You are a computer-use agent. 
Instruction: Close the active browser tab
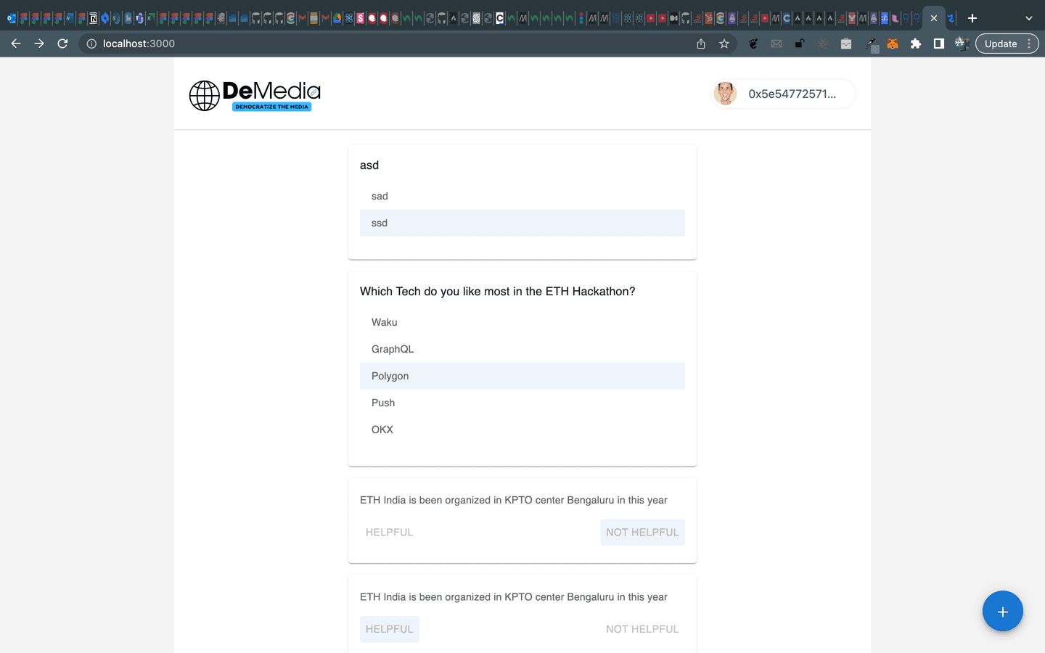934,18
